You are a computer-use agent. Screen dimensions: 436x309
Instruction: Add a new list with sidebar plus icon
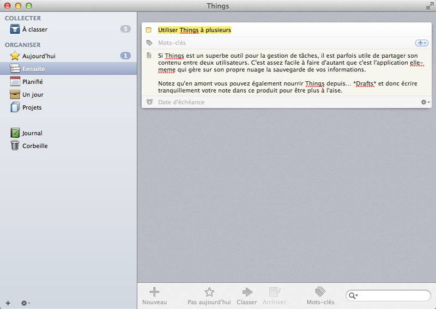tap(8, 303)
